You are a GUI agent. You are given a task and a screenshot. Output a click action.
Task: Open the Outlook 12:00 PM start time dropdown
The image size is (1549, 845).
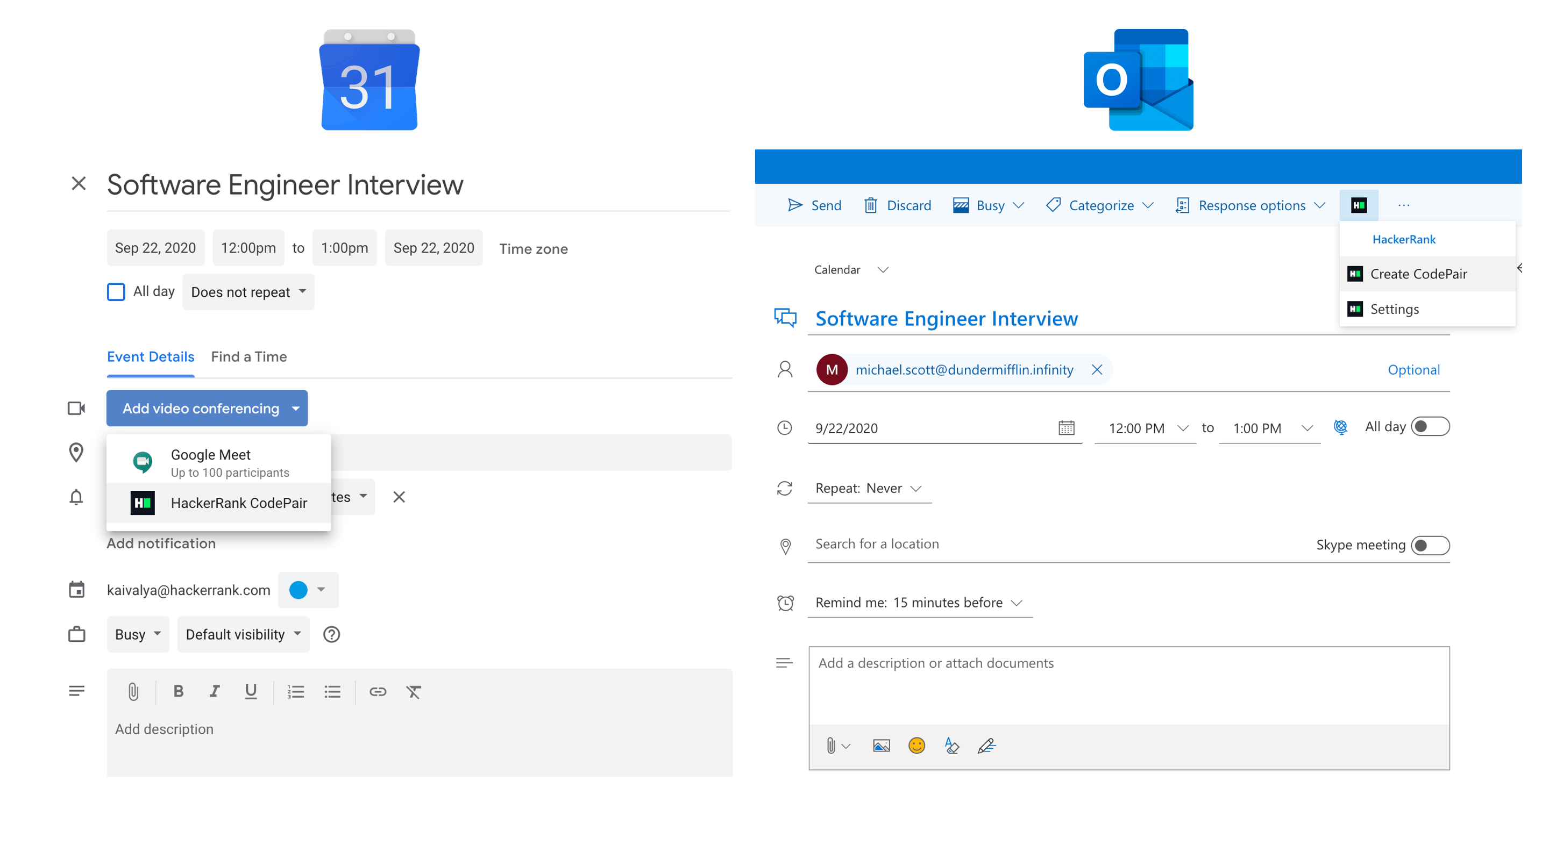(1145, 428)
